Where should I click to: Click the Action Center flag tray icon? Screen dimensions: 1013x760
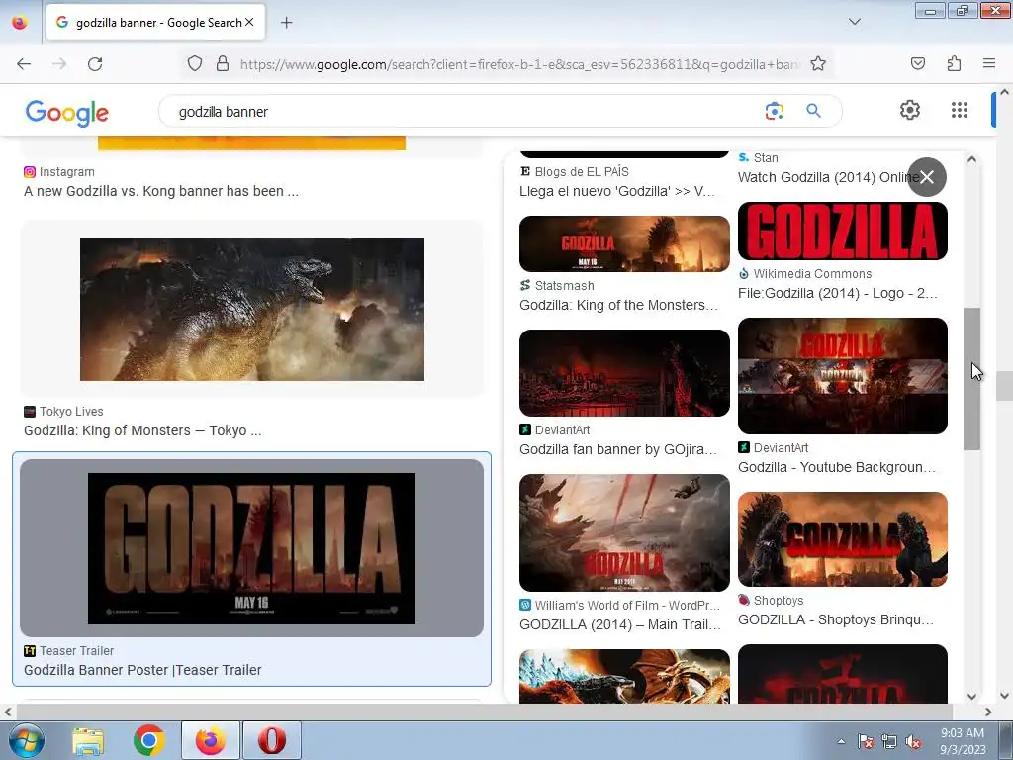click(x=865, y=742)
